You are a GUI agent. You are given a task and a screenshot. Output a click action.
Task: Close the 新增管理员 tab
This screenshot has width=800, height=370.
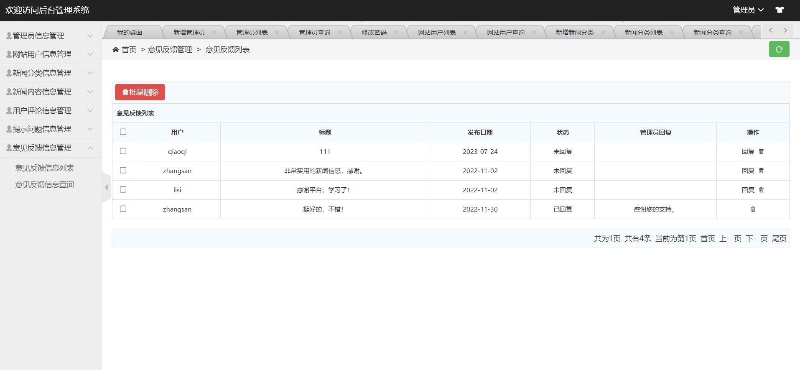(x=214, y=32)
